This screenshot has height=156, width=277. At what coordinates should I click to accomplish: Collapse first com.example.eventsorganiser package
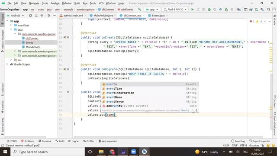[x=15, y=34]
